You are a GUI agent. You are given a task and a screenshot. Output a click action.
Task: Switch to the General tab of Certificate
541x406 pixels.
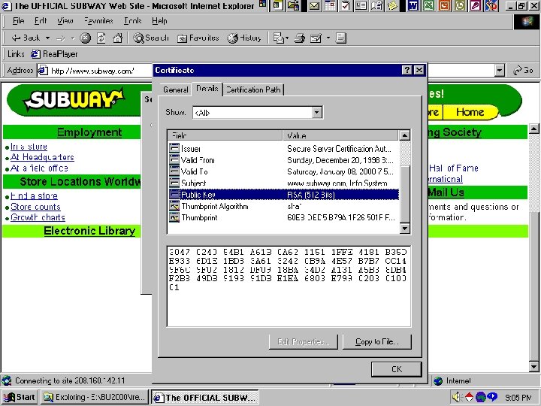point(175,89)
